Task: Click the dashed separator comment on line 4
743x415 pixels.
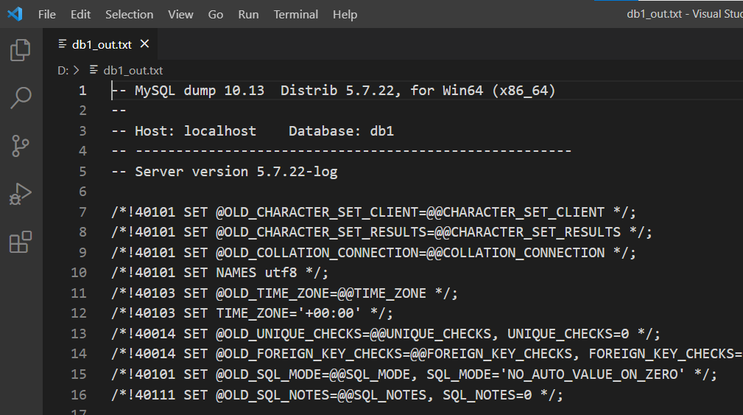Action: [341, 151]
